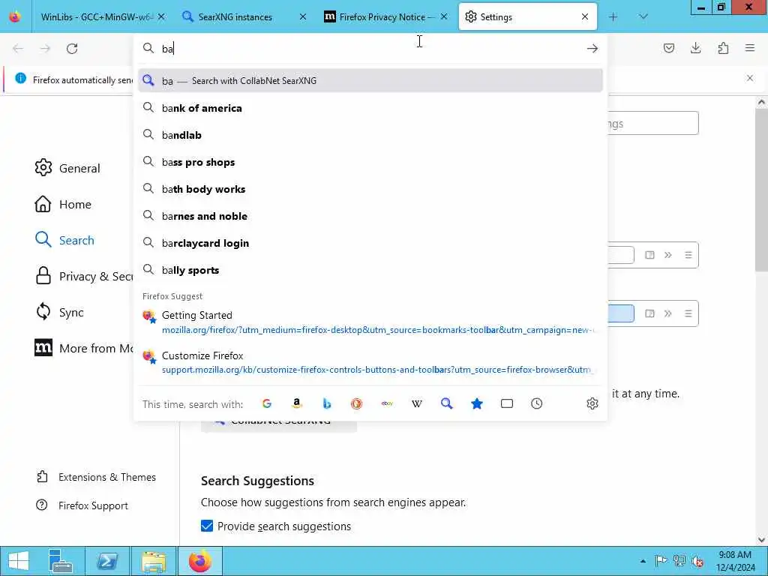The height and width of the screenshot is (576, 768).
Task: Open a new tab with plus button
Action: [x=613, y=16]
